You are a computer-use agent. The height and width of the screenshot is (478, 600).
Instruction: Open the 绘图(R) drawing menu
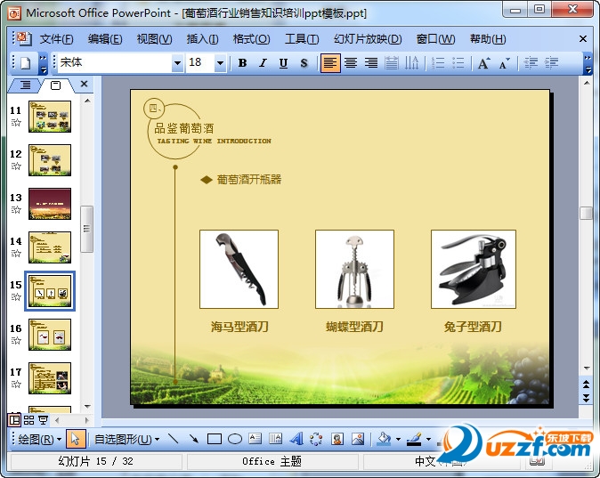pyautogui.click(x=39, y=439)
